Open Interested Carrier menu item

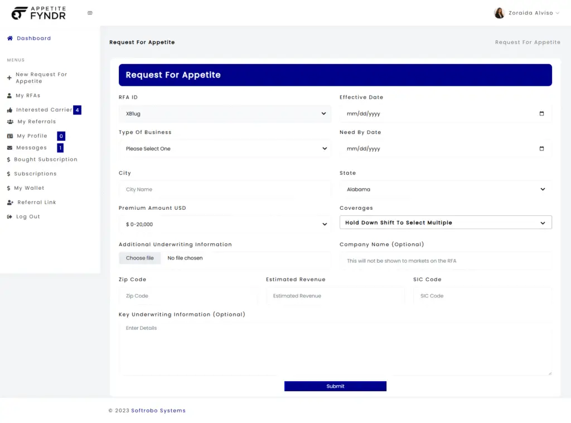point(44,110)
